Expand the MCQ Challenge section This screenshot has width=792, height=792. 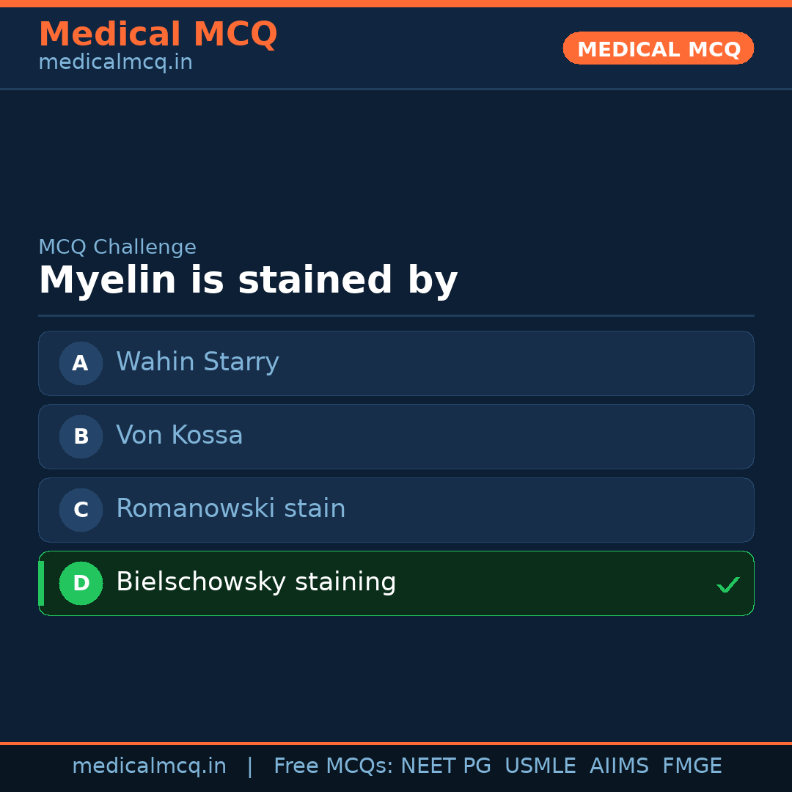117,247
